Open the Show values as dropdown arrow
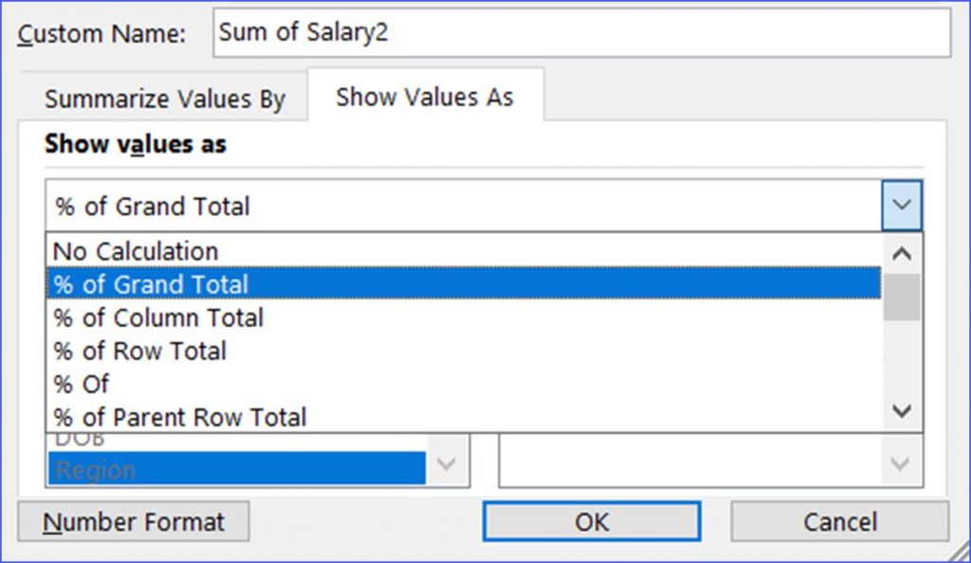Viewport: 971px width, 563px height. [901, 205]
